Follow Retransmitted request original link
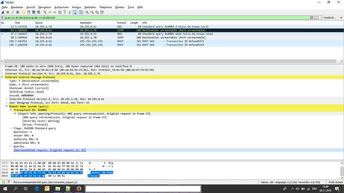The width and height of the screenshot is (344, 193). coord(50,150)
